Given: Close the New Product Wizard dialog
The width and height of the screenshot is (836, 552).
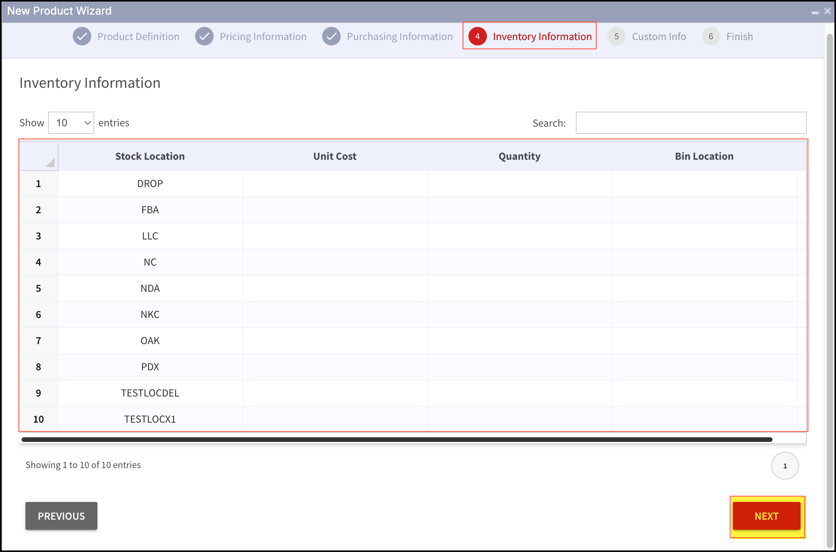Looking at the screenshot, I should [x=828, y=11].
